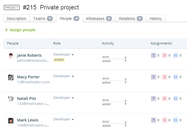187x132 pixels.
Task: Click the email admin@nonexisti...
Action: coord(33,61)
